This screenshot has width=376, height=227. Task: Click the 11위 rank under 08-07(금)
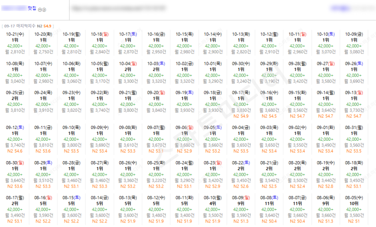(297, 204)
